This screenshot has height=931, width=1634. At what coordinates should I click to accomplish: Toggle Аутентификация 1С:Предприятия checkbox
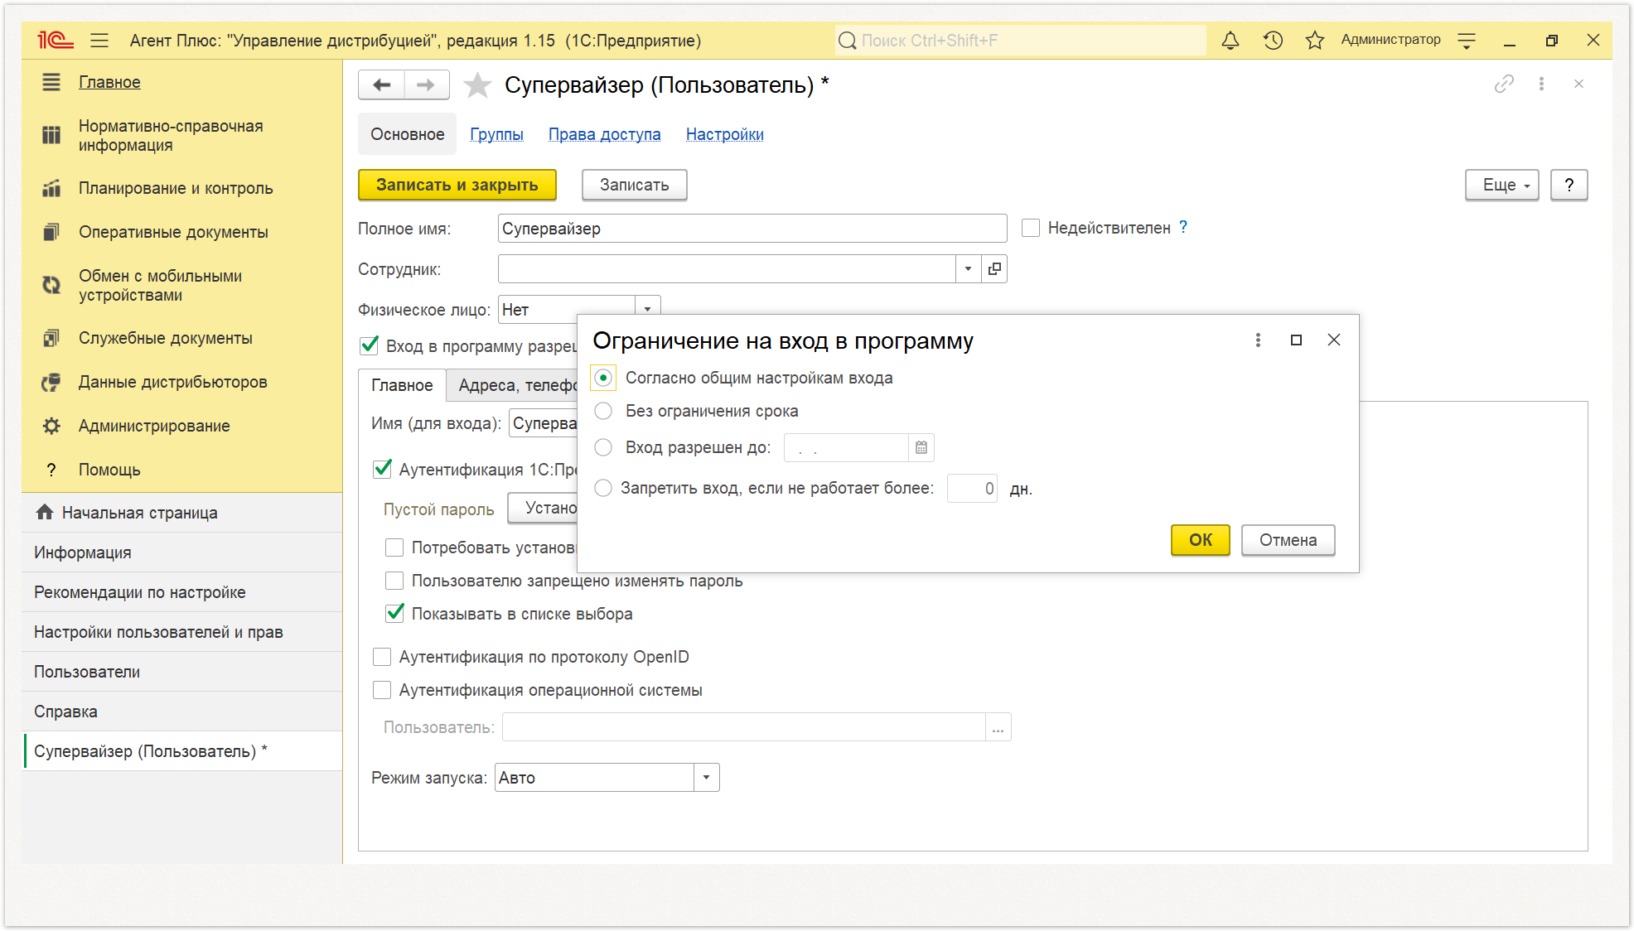pos(382,469)
